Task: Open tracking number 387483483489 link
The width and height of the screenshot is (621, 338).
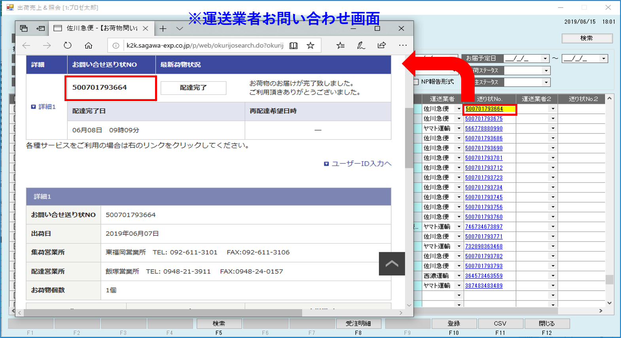Action: pos(484,286)
